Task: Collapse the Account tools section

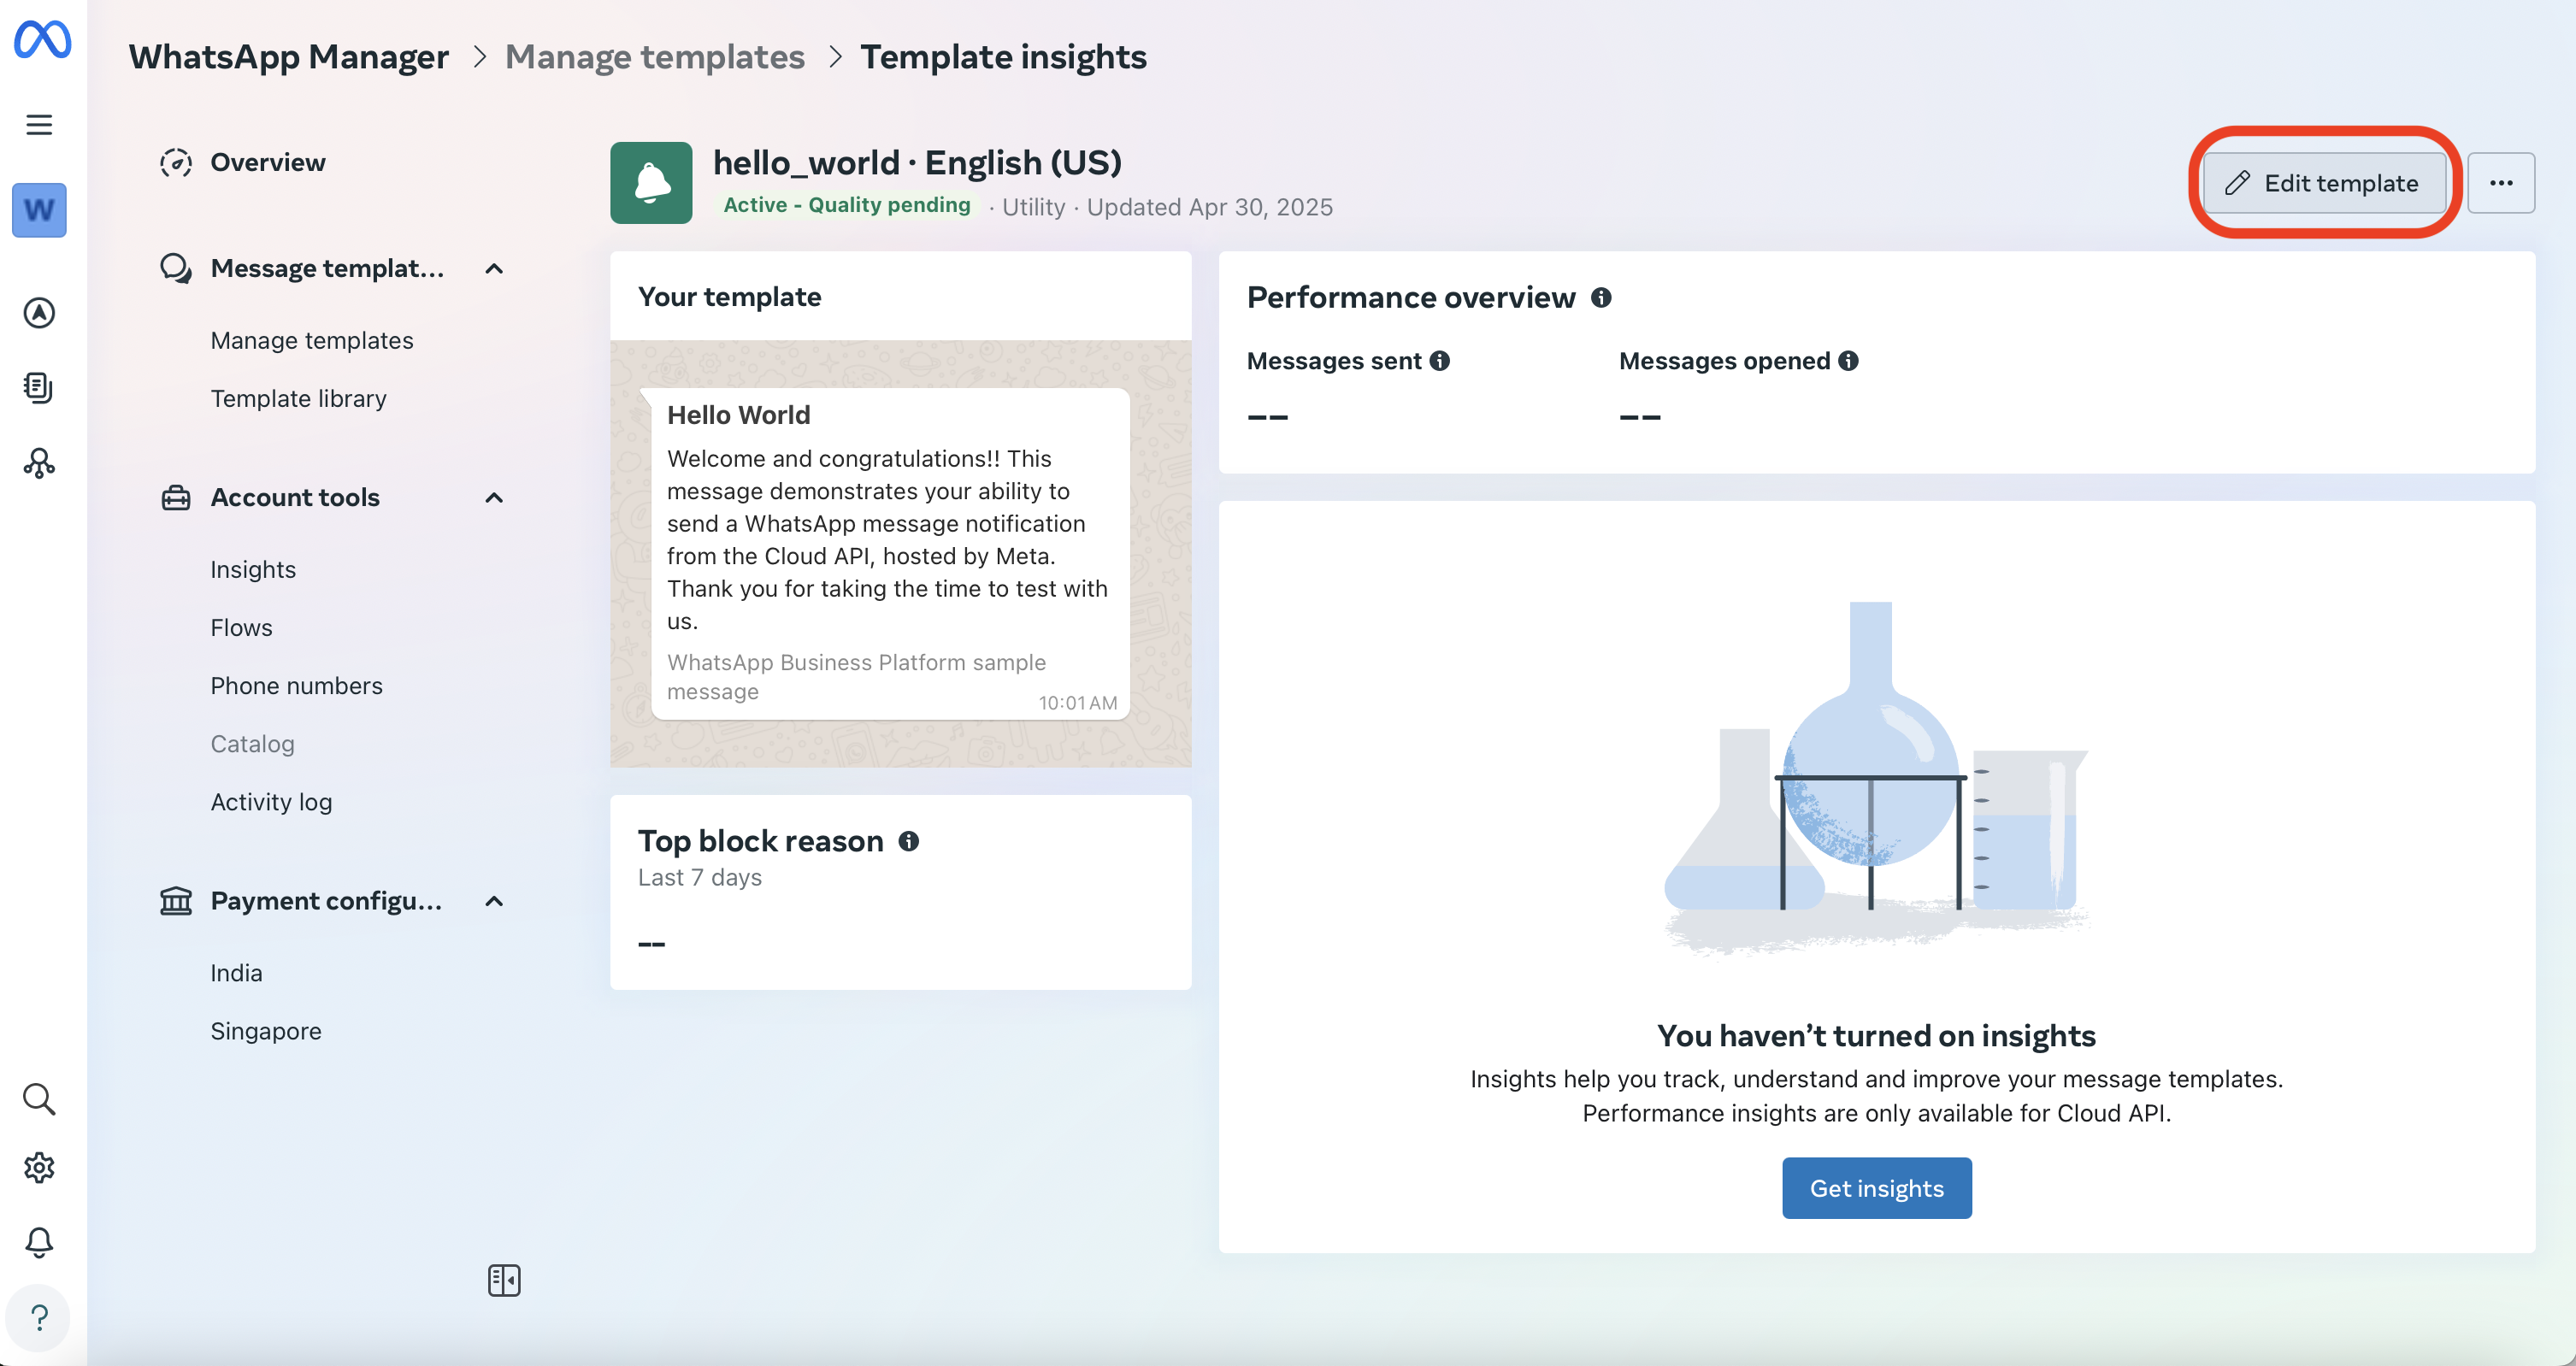Action: pos(494,498)
